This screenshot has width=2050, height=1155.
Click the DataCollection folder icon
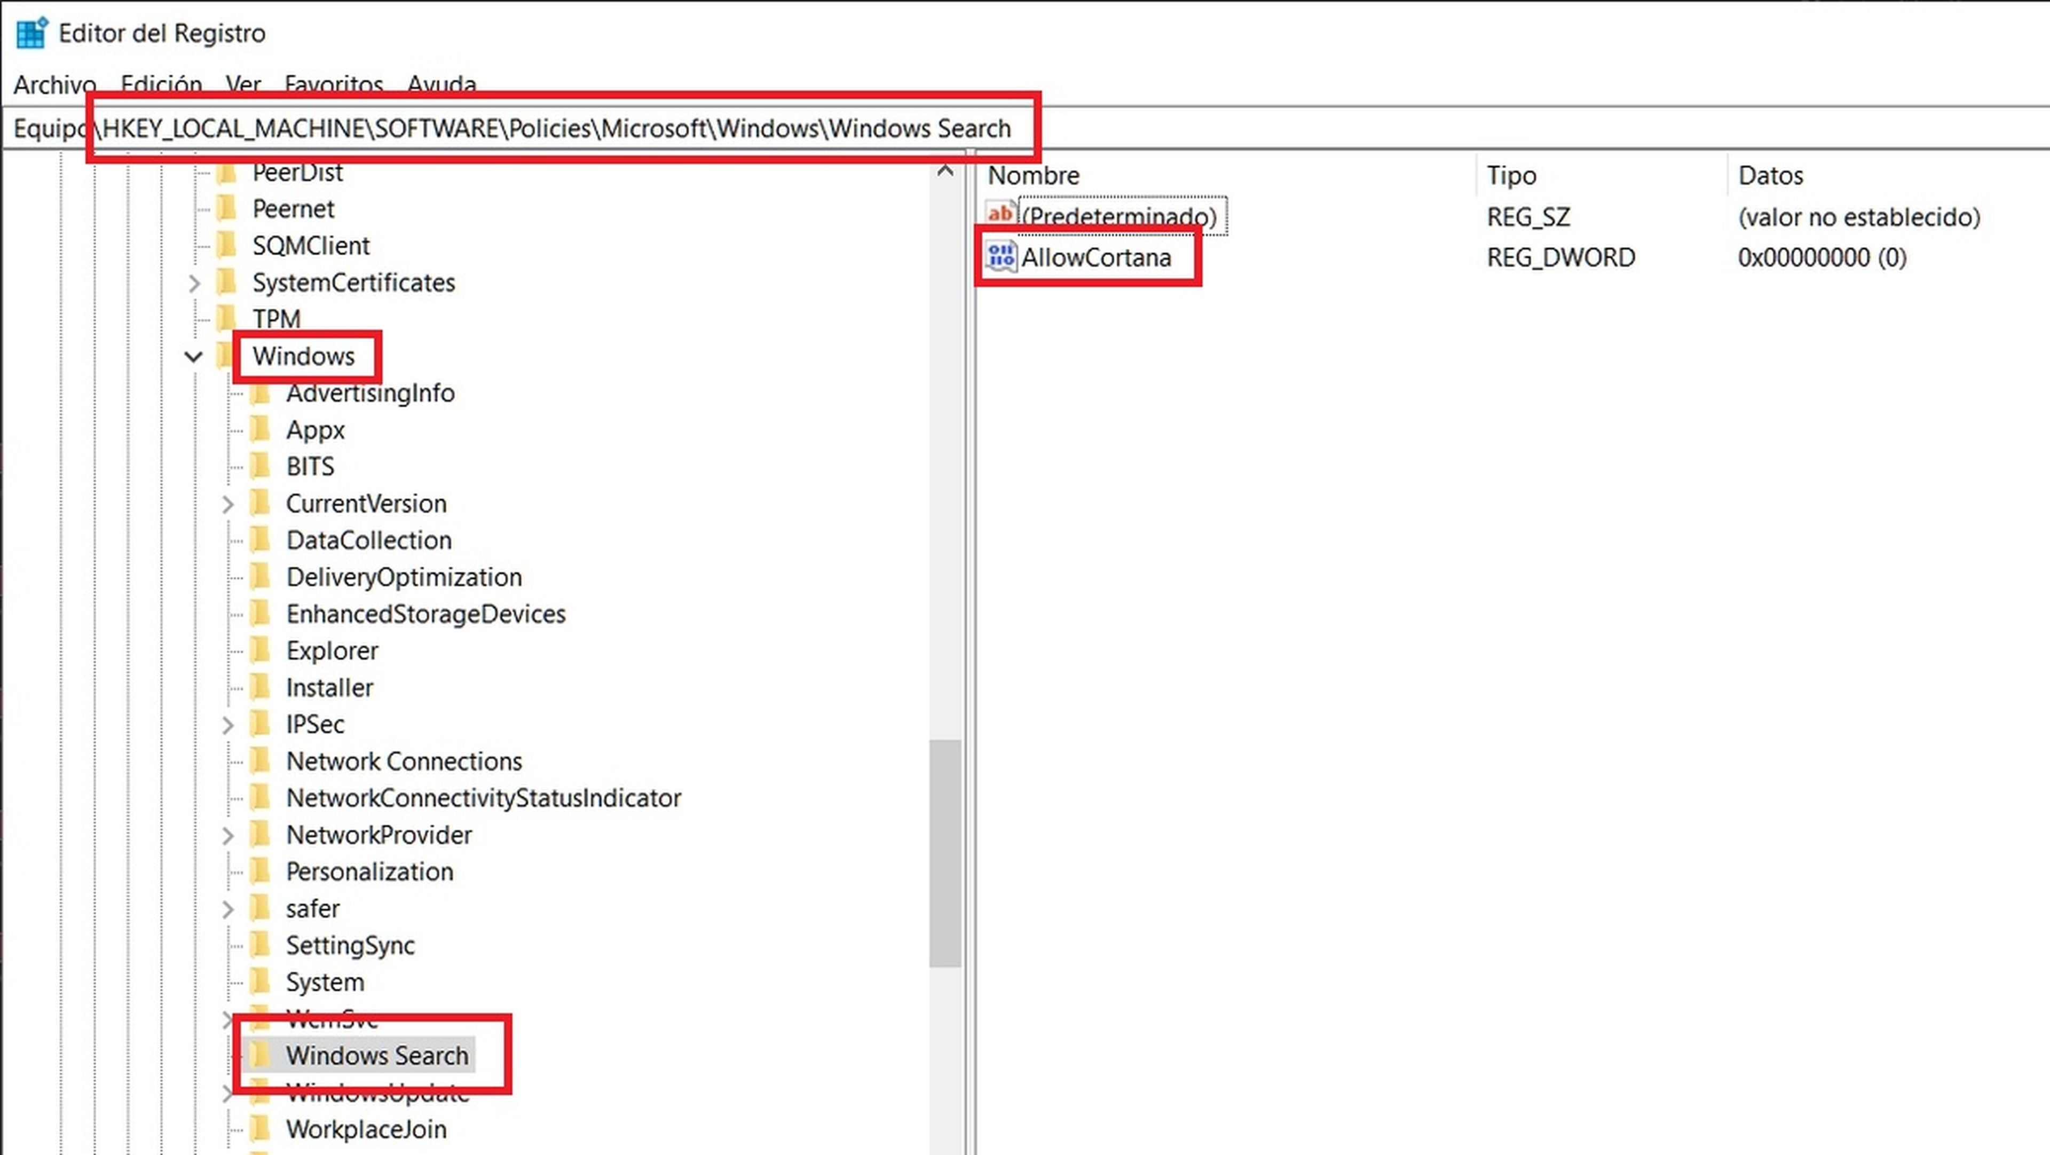[x=260, y=540]
